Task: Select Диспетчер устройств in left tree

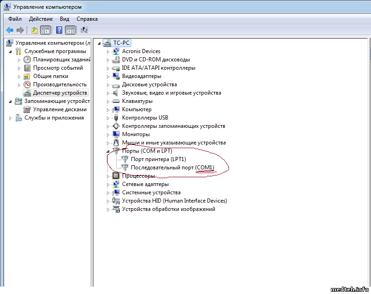Action: pos(60,93)
